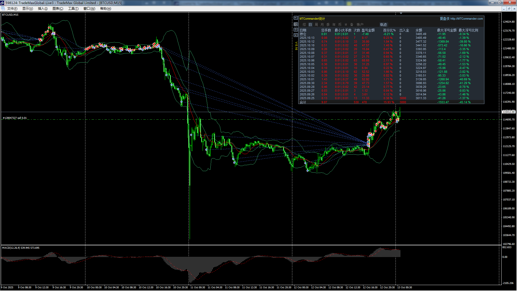Minimize the inner chart window
Viewport: 517px width, 291px height.
click(504, 9)
